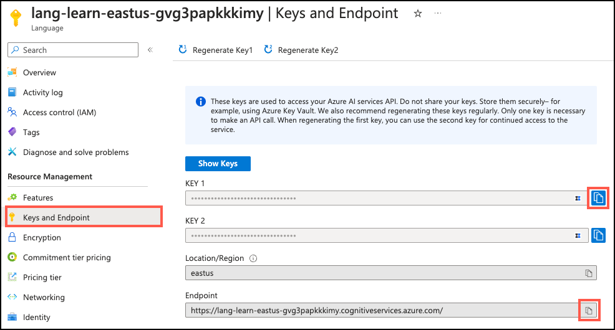The height and width of the screenshot is (330, 615).
Task: Click the Activity log book icon
Action: pos(12,92)
